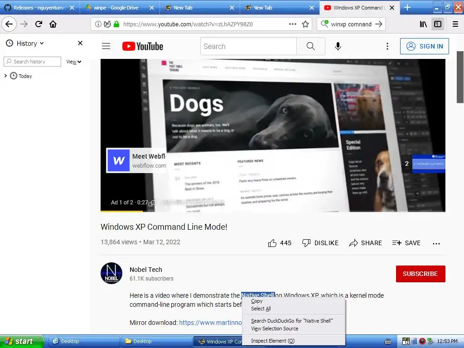Click the HFS tray icon
This screenshot has height=348, width=464.
(406, 341)
